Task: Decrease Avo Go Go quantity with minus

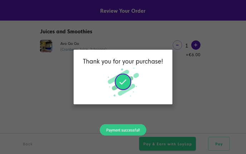Action: tap(177, 45)
